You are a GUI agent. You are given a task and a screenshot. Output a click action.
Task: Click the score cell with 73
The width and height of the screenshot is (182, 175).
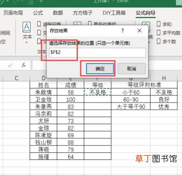click(x=71, y=121)
